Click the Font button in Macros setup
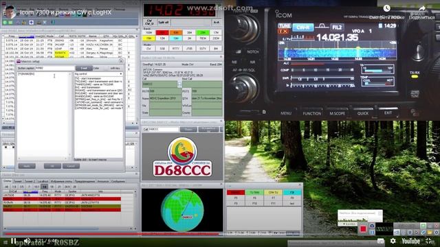 coord(84,68)
